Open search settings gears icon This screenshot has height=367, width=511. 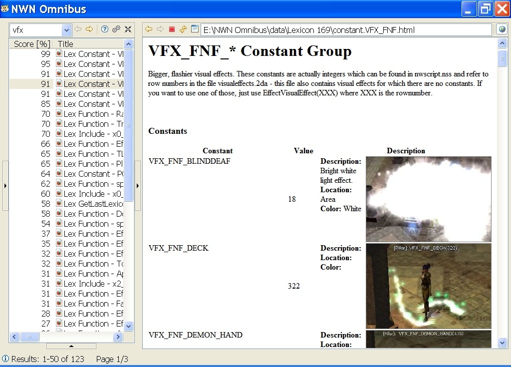(x=116, y=29)
